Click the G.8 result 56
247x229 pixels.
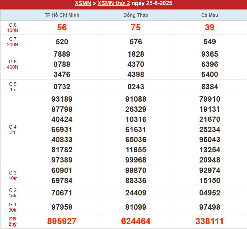[62, 28]
